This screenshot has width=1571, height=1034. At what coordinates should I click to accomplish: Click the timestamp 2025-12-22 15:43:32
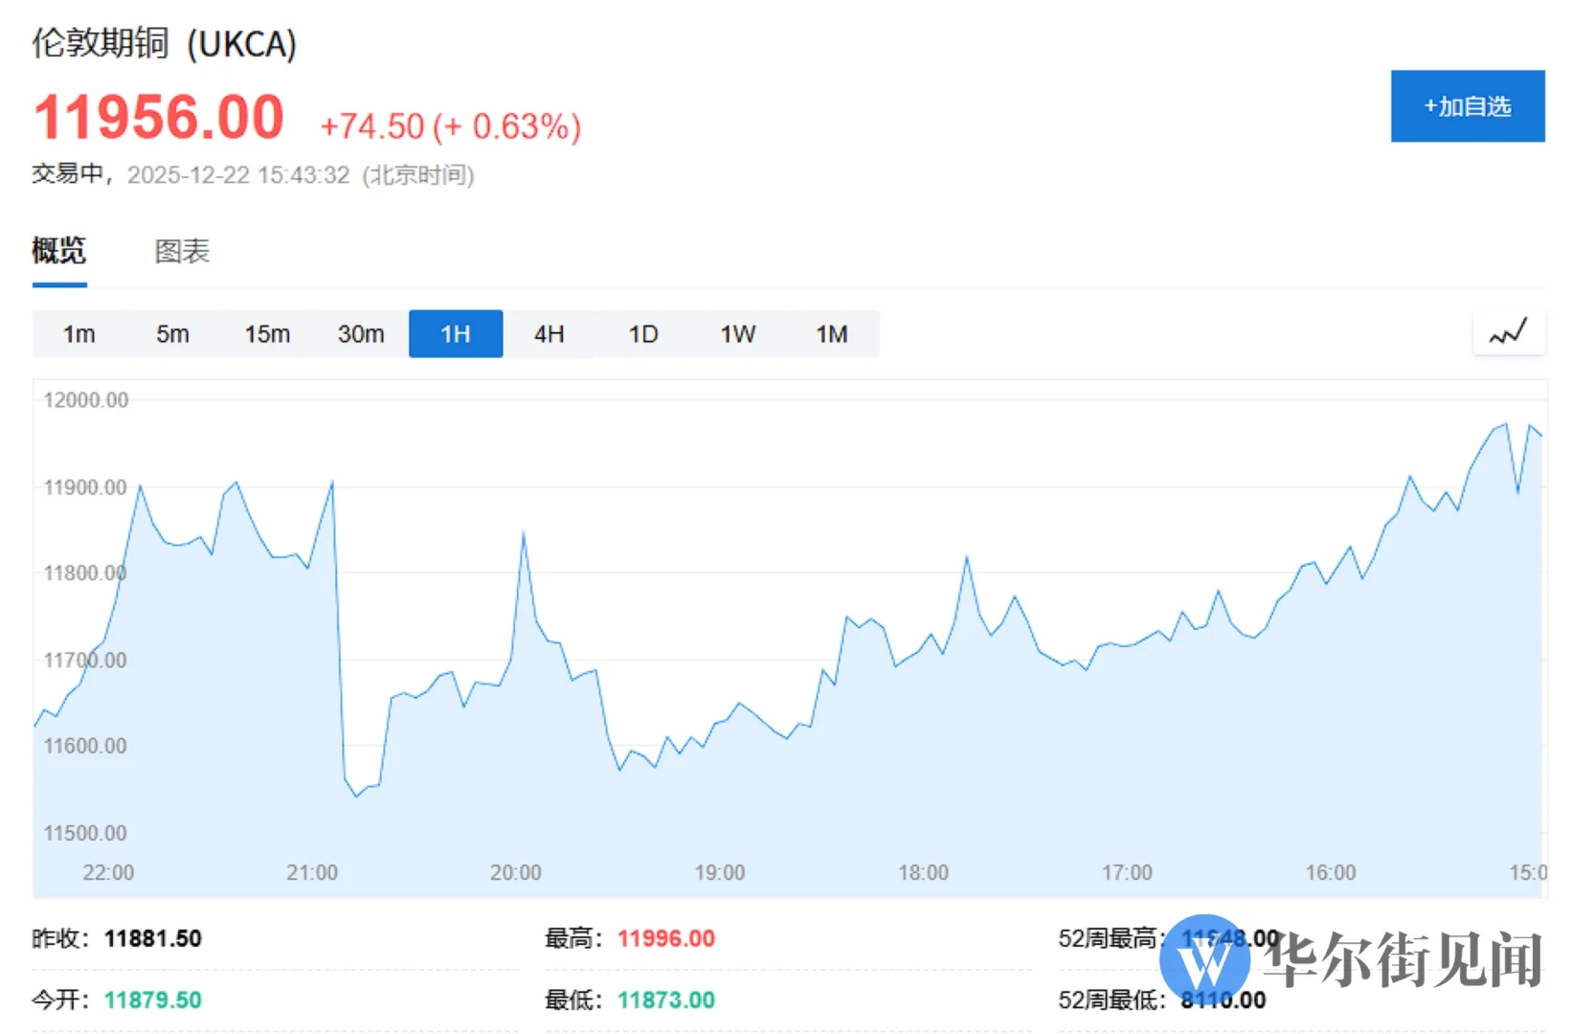click(x=238, y=175)
